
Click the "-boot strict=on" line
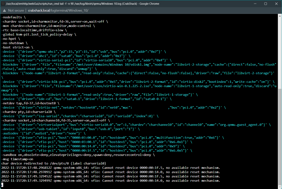click(x=17, y=47)
